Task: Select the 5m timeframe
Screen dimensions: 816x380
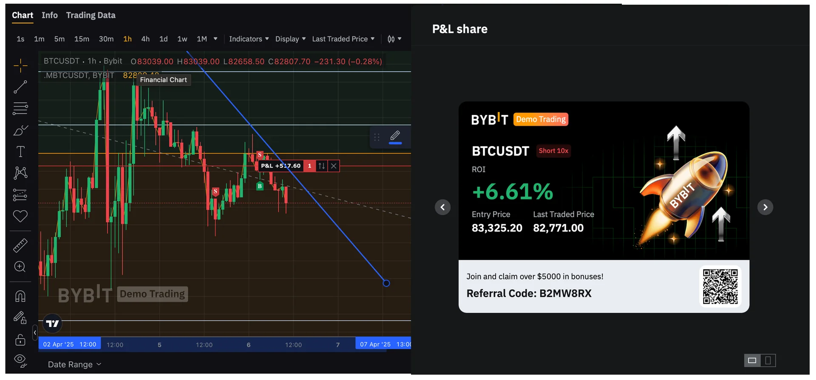Action: (x=59, y=39)
